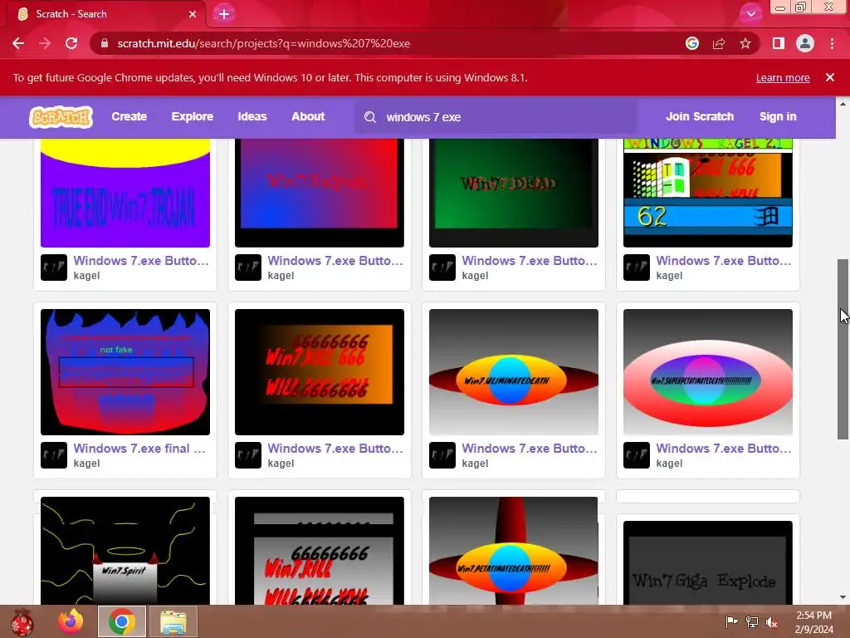850x638 pixels.
Task: Click the Action Center flag tray icon
Action: click(x=731, y=621)
